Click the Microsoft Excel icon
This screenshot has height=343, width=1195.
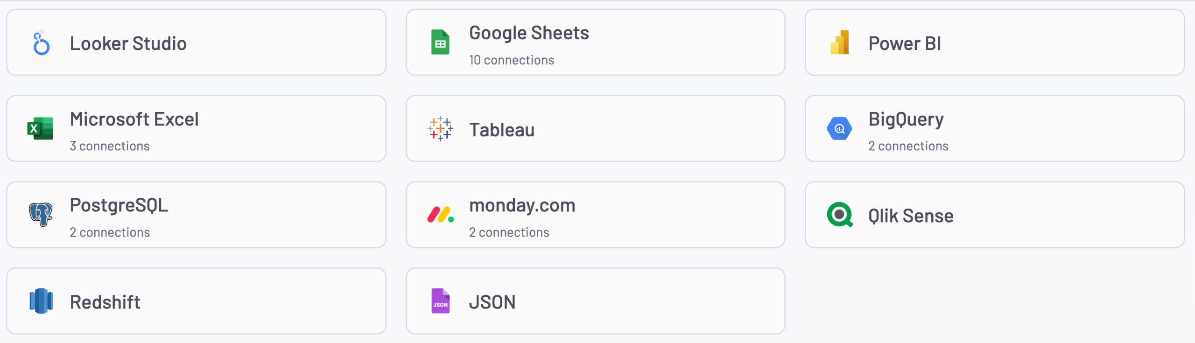coord(40,129)
